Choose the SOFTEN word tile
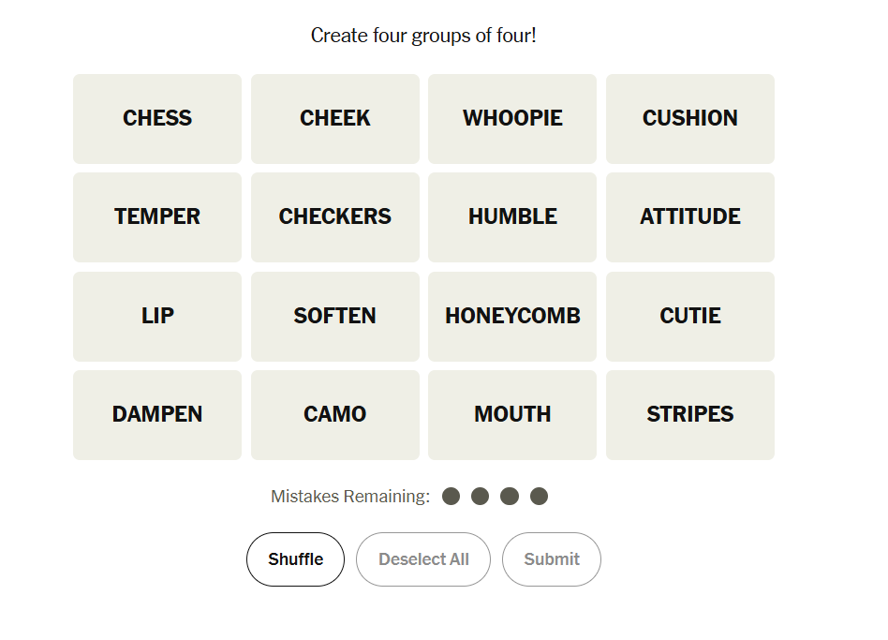Screen dimensions: 888x640 click(335, 317)
